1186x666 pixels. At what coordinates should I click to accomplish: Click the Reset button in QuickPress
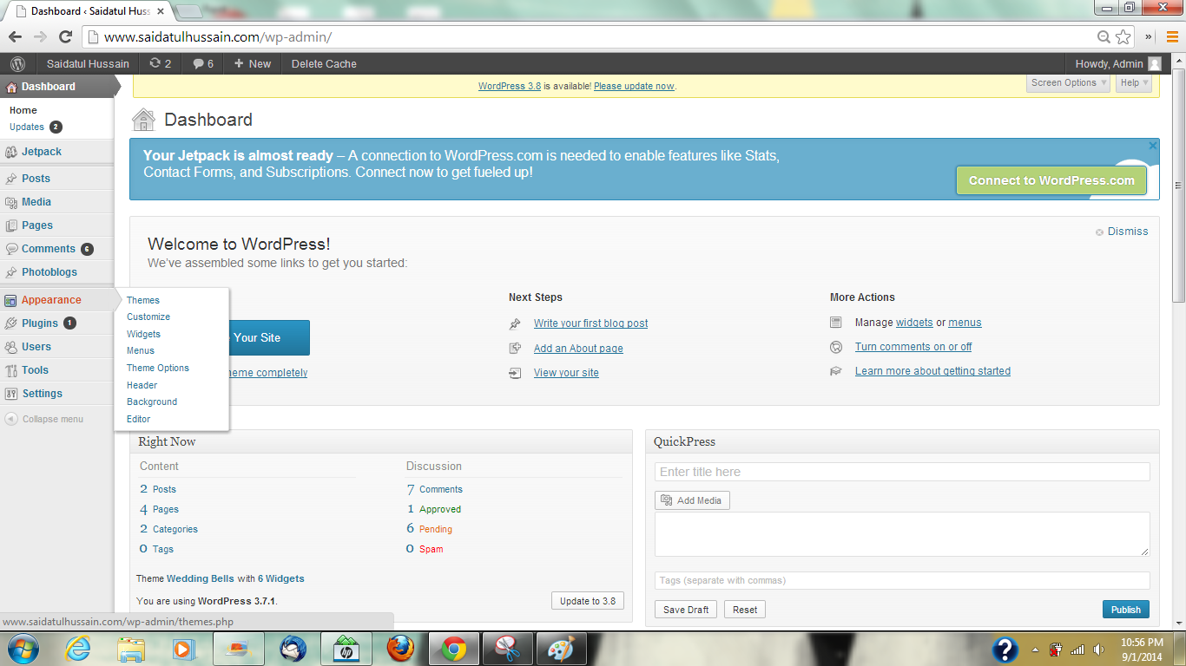coord(745,610)
